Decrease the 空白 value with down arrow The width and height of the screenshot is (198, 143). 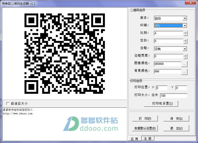(x=185, y=42)
